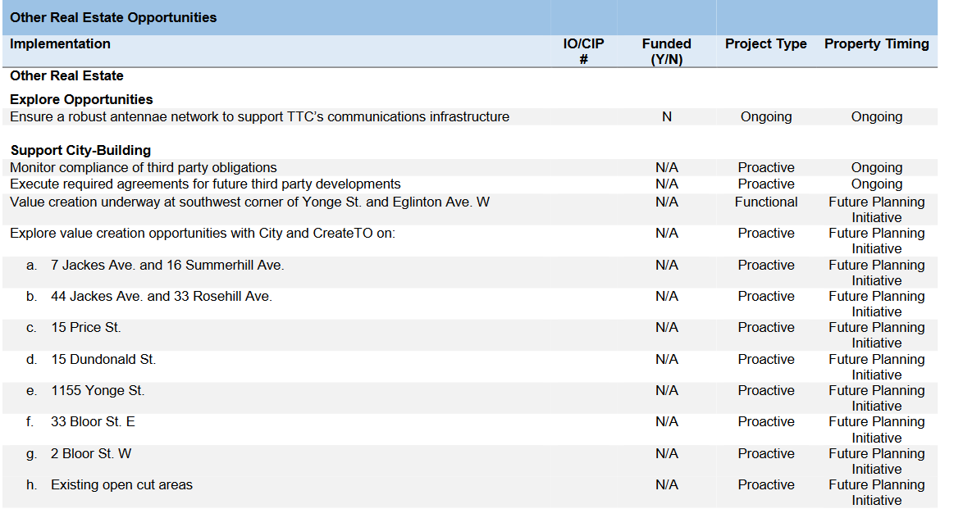Click the 33 Bloor St. E entry
This screenshot has height=509, width=954.
(x=93, y=421)
